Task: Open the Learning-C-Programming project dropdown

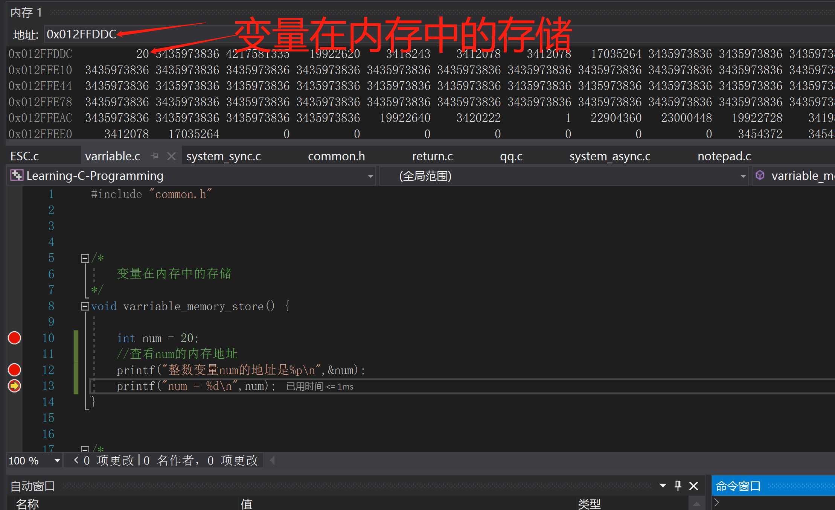Action: coord(370,176)
